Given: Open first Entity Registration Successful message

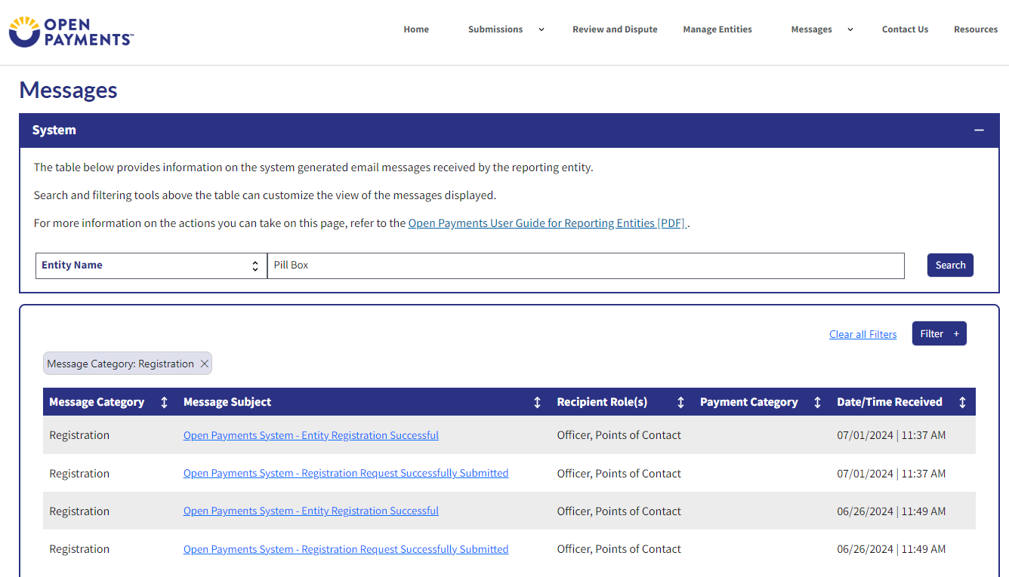Looking at the screenshot, I should click(310, 435).
